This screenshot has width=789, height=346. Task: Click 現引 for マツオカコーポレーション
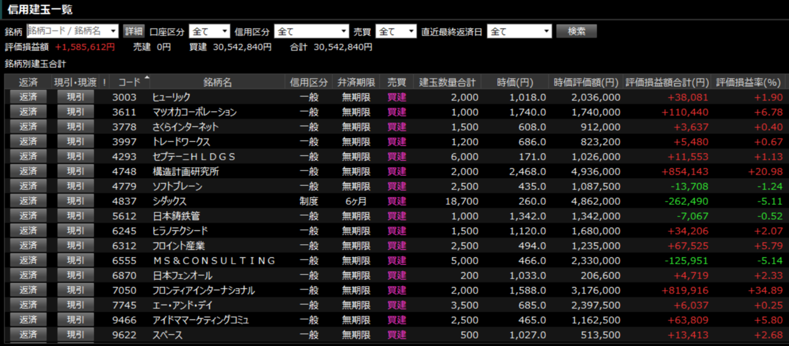pyautogui.click(x=76, y=112)
